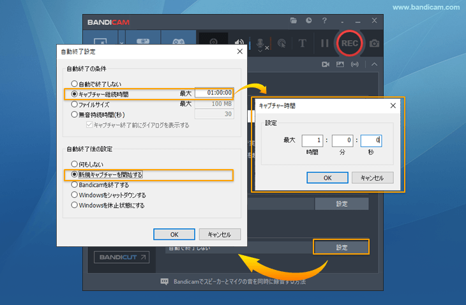Open the help question mark icon

pyautogui.click(x=324, y=20)
